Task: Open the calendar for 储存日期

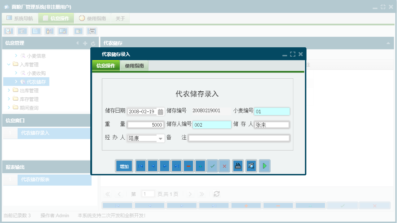Action: coord(160,111)
